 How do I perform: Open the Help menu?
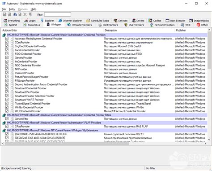(34, 9)
